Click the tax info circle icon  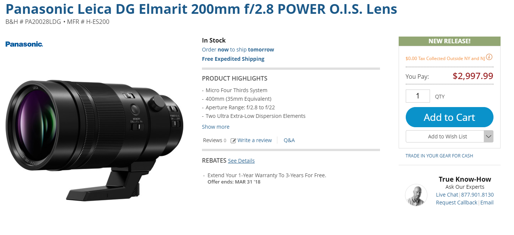[x=489, y=57]
